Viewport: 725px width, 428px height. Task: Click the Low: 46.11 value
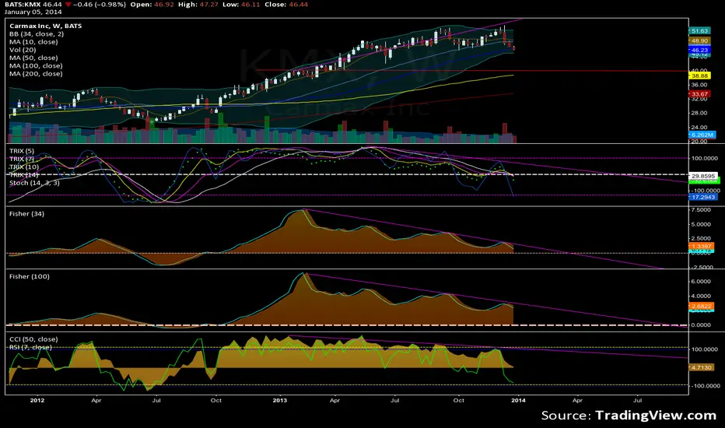click(x=241, y=4)
